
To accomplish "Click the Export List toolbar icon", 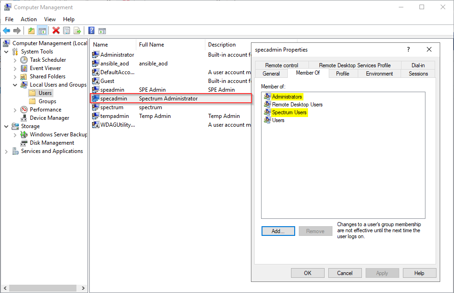I will [77, 31].
